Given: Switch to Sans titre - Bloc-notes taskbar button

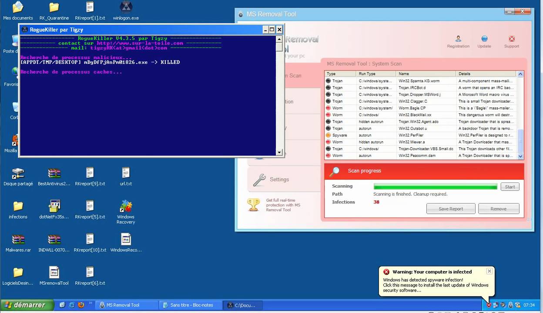Looking at the screenshot, I should click(190, 305).
